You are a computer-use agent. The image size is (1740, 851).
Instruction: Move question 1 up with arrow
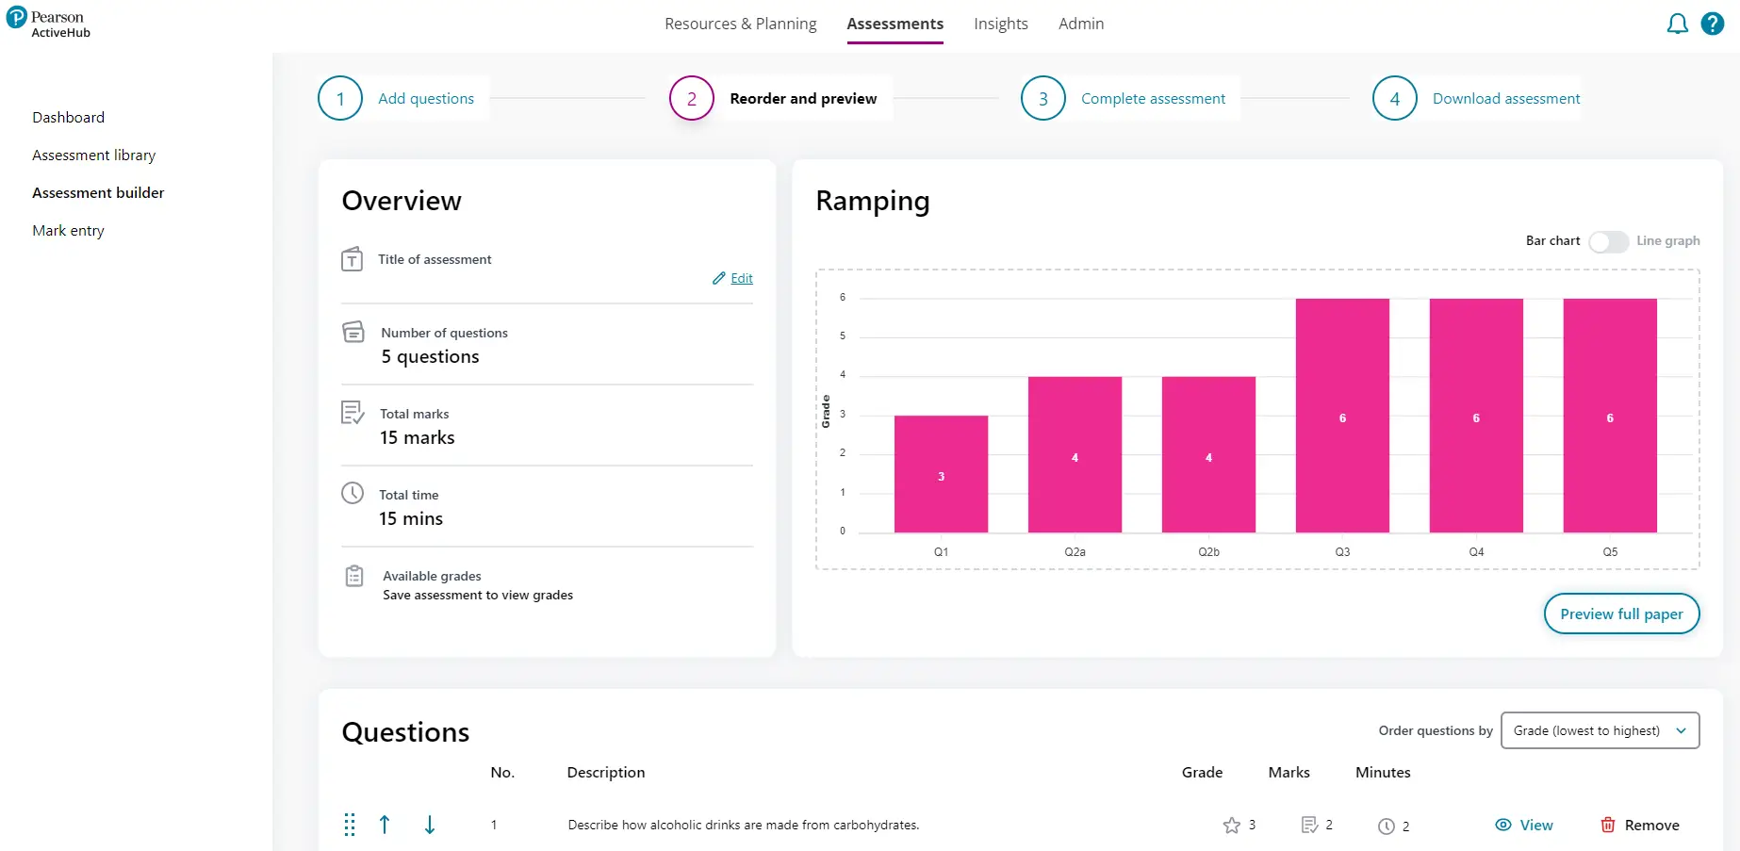(385, 825)
